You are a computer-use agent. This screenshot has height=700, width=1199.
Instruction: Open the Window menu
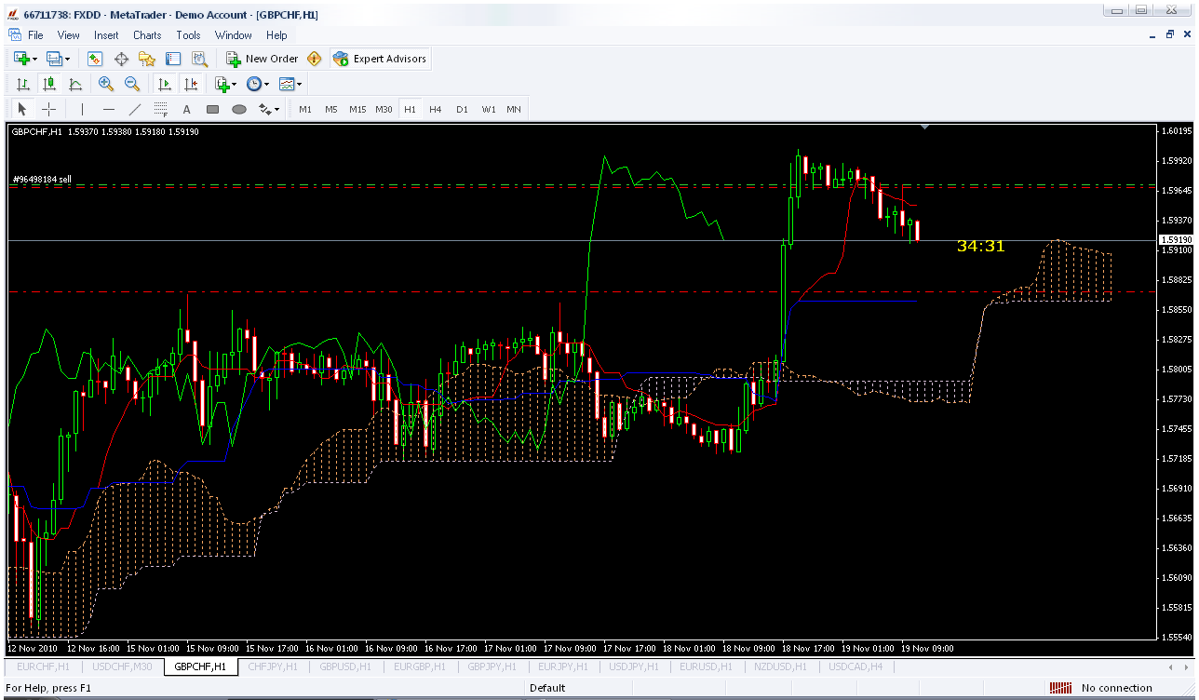pyautogui.click(x=233, y=35)
